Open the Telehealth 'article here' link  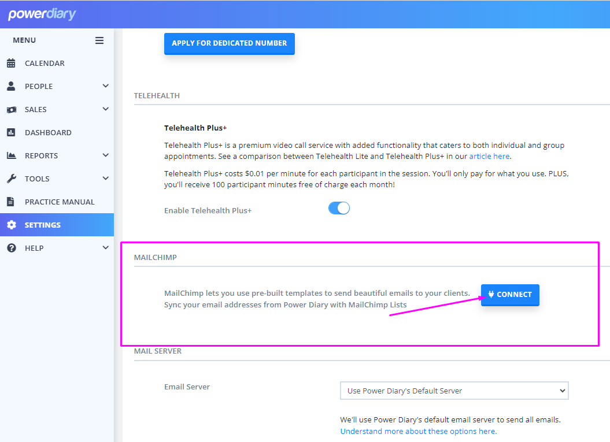click(489, 156)
